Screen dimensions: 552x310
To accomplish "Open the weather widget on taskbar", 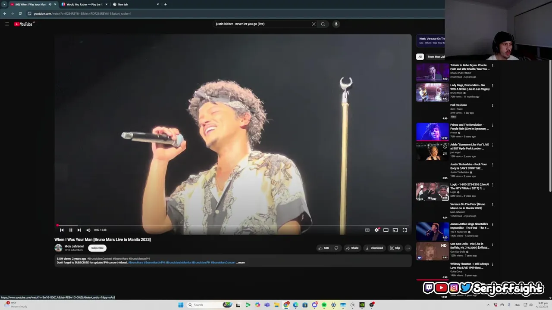I will [15, 305].
